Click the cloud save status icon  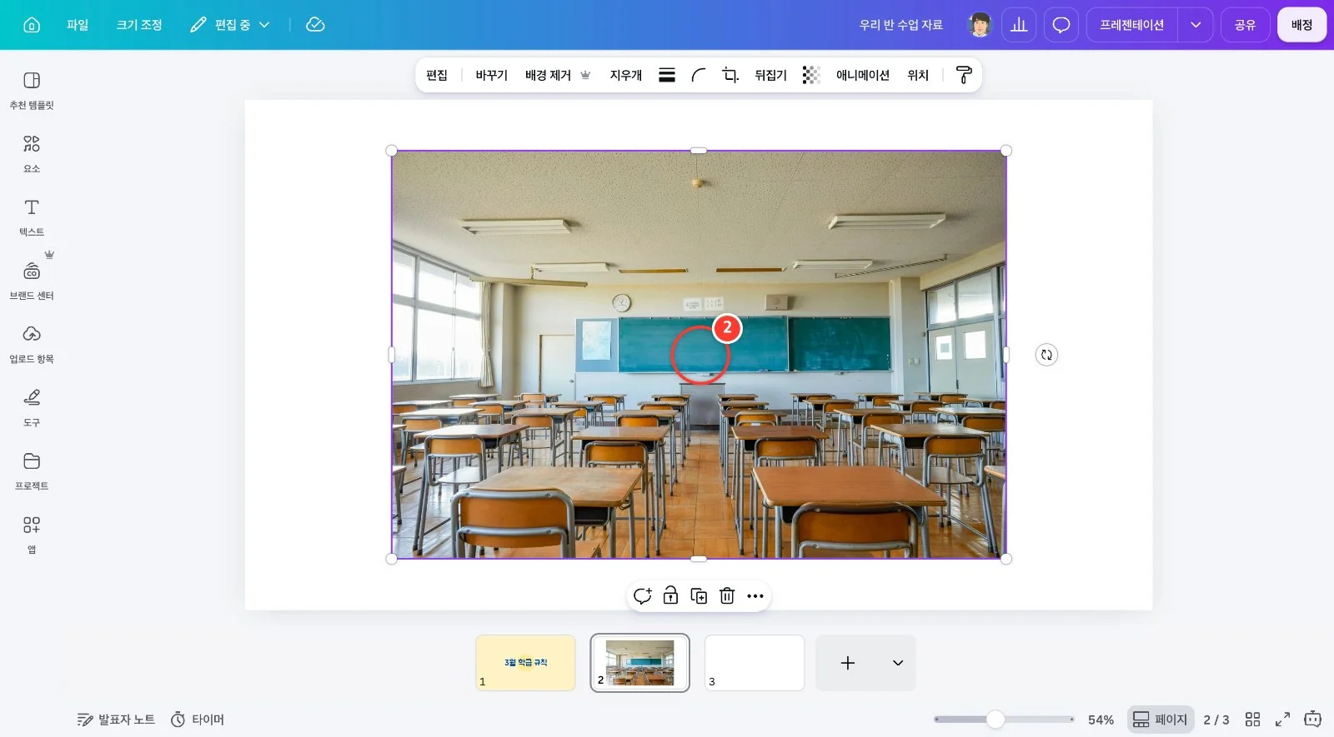pyautogui.click(x=315, y=25)
